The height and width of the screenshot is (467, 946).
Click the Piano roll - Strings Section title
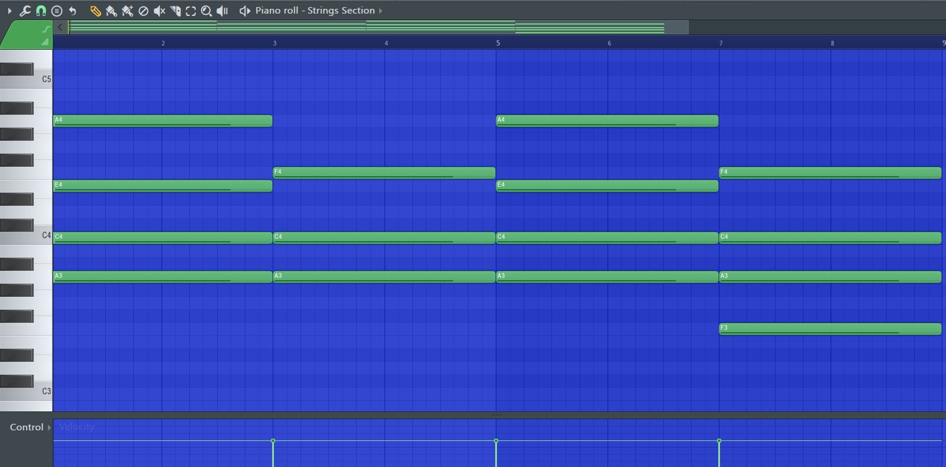pyautogui.click(x=315, y=11)
